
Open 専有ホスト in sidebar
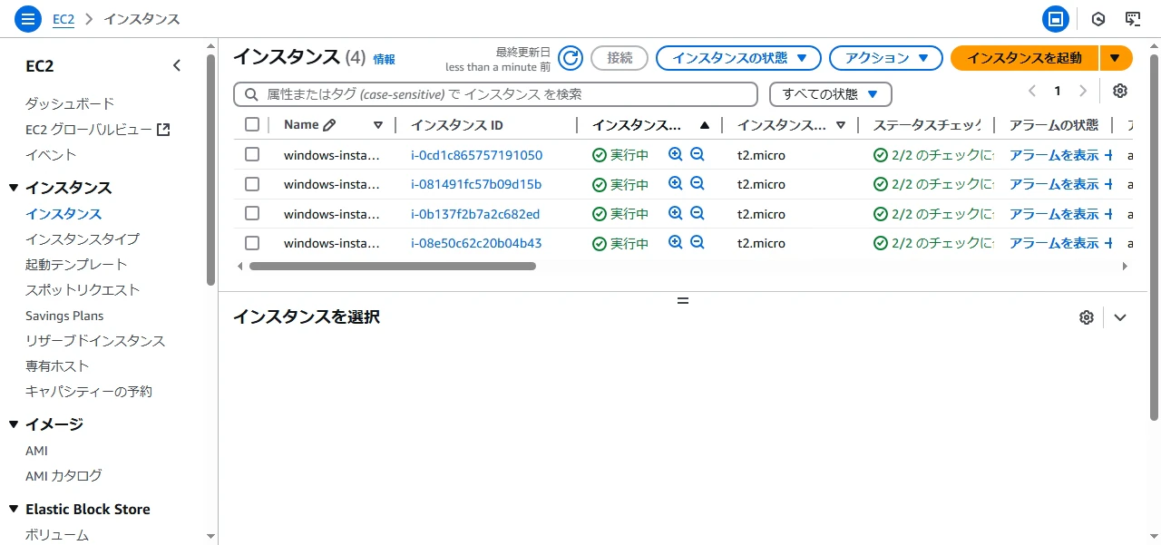click(57, 366)
